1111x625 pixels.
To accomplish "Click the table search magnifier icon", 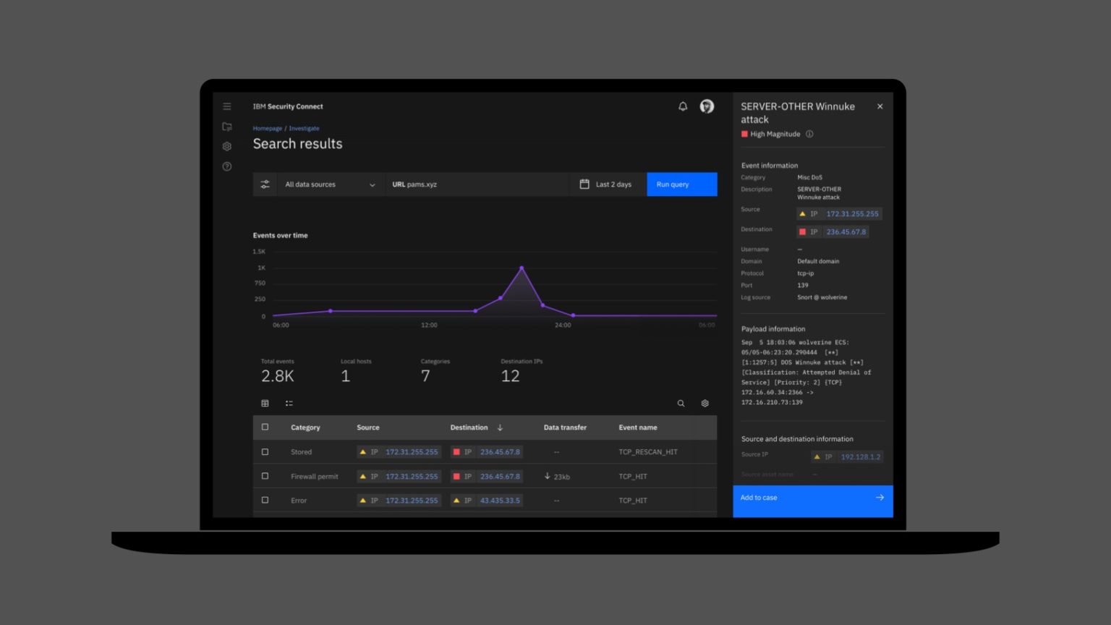I will [681, 404].
